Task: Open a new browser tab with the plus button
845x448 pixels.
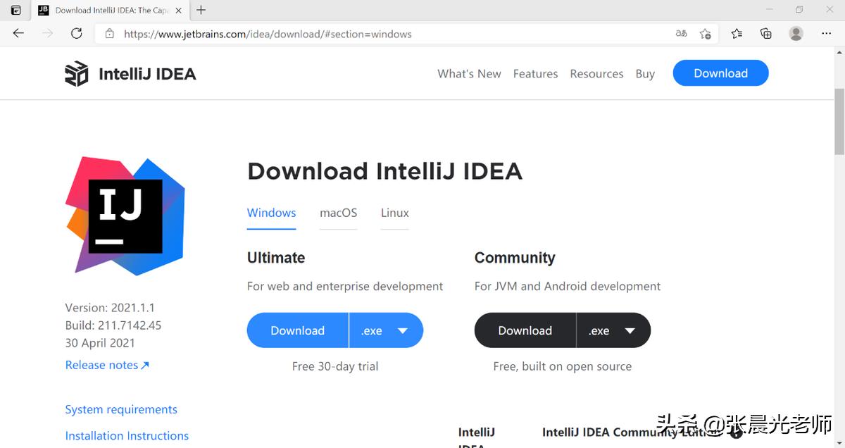Action: click(201, 10)
